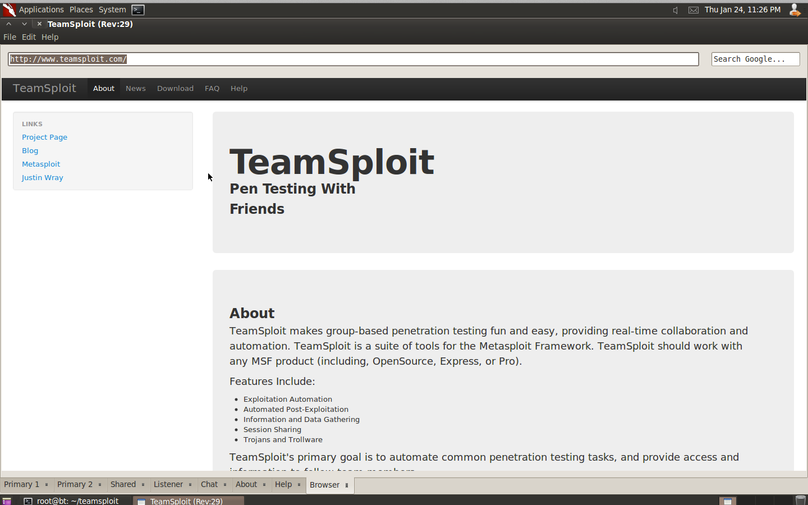Click the 'Trojans and Trollware' list item
808x505 pixels.
click(x=283, y=439)
